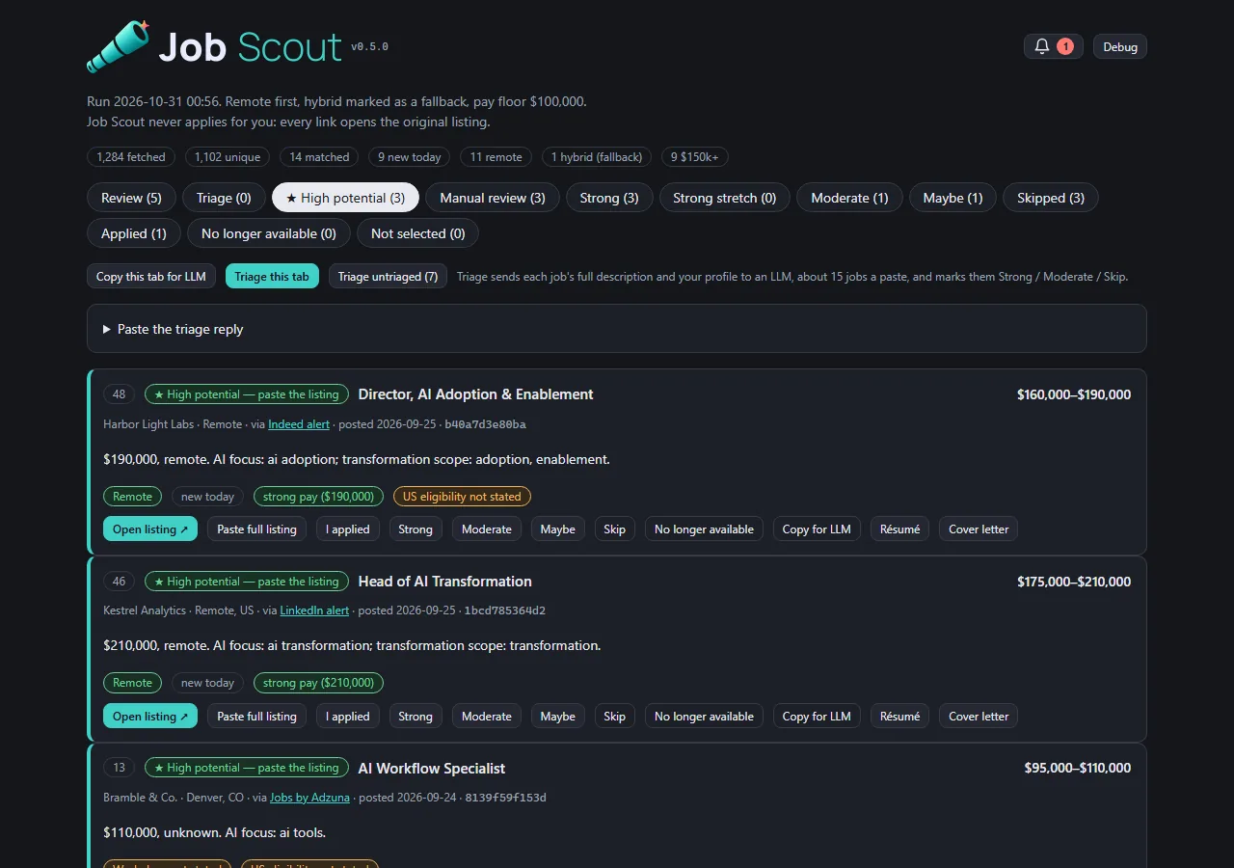This screenshot has height=868, width=1234.
Task: Click the US eligibility not stated tag
Action: click(462, 497)
